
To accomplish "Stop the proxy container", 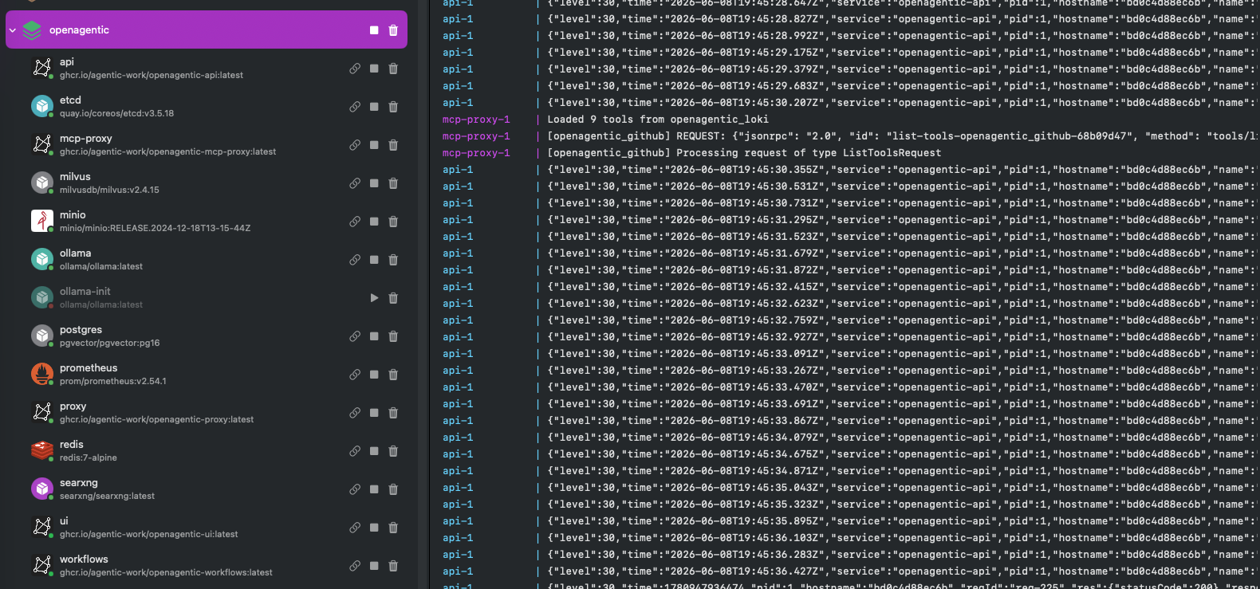I will pos(374,413).
